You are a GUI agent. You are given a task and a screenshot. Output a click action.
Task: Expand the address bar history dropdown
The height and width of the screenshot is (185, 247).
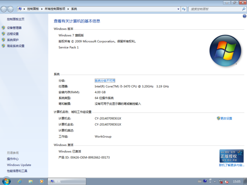[x=178, y=9]
